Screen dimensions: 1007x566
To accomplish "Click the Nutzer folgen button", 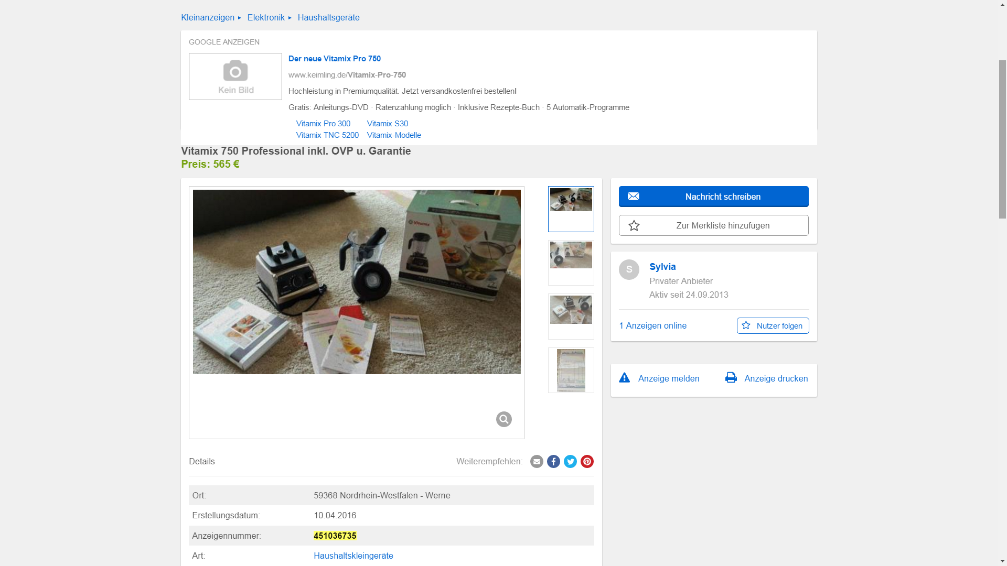I will coord(773,325).
